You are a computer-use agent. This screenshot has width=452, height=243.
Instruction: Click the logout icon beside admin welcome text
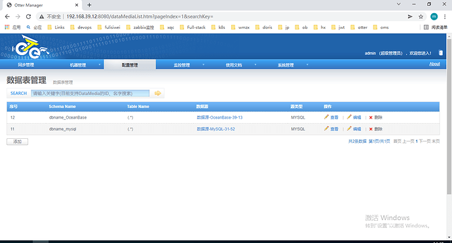point(440,53)
